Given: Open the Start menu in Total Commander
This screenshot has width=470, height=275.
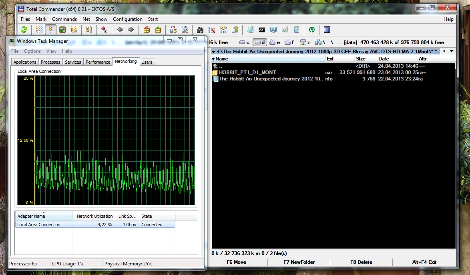Looking at the screenshot, I should tap(153, 19).
